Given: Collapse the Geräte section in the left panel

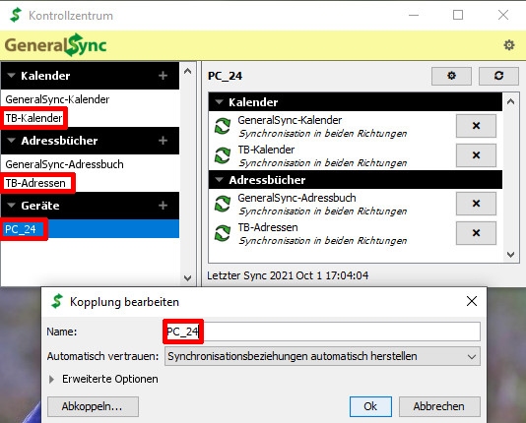Looking at the screenshot, I should pos(12,206).
